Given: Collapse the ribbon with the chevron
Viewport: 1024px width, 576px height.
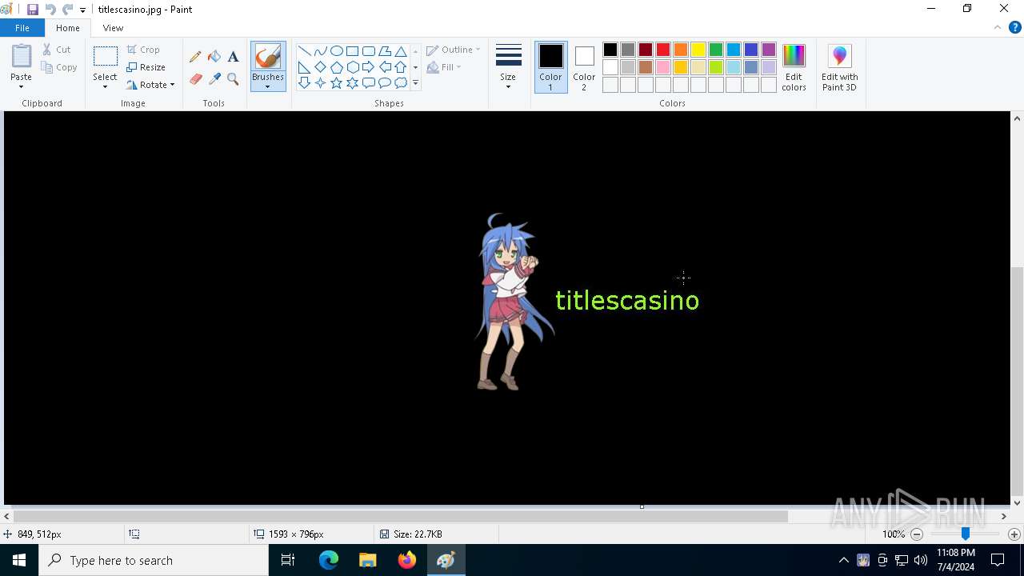Looking at the screenshot, I should tap(998, 27).
